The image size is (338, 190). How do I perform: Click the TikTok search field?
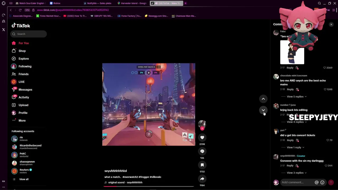29,34
